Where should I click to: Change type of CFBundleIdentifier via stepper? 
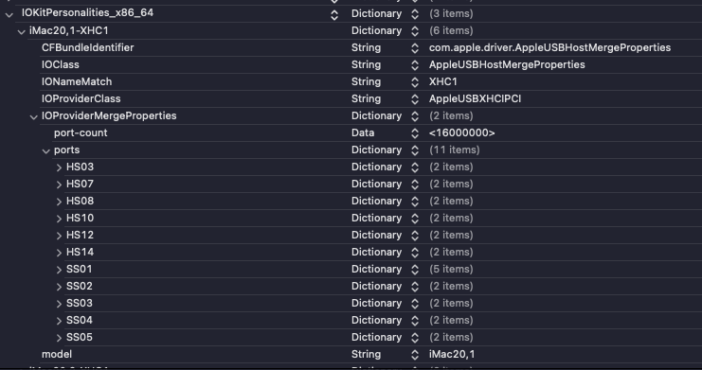(415, 48)
